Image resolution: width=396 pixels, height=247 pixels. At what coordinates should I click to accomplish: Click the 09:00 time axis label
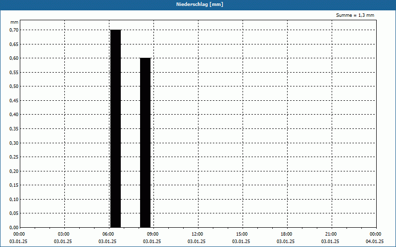[153, 234]
